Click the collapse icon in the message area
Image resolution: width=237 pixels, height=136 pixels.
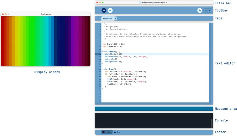(211, 109)
